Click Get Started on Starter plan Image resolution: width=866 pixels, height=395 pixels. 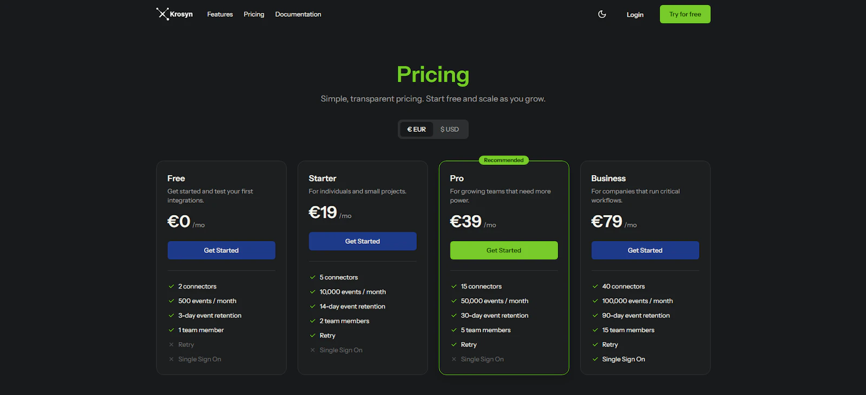click(x=363, y=241)
